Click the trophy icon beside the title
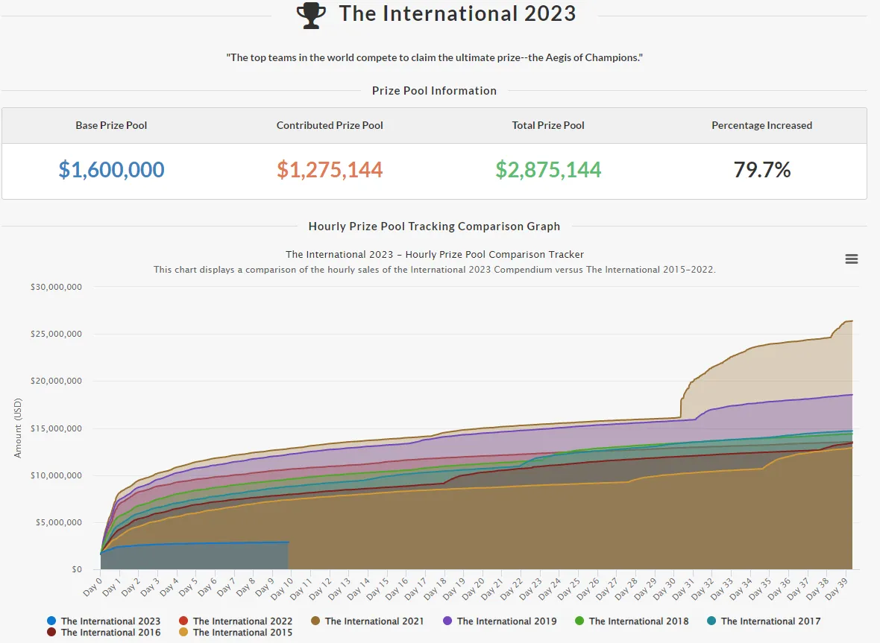Viewport: 880px width, 643px height. point(311,15)
